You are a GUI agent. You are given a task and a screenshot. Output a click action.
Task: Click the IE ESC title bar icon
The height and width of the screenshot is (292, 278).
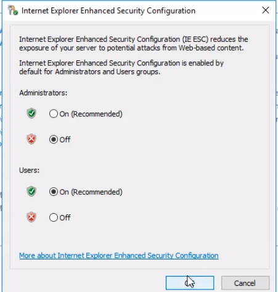[x=13, y=10]
